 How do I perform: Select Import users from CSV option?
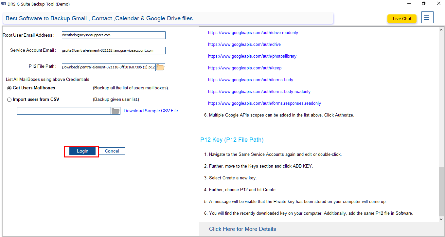pos(9,100)
